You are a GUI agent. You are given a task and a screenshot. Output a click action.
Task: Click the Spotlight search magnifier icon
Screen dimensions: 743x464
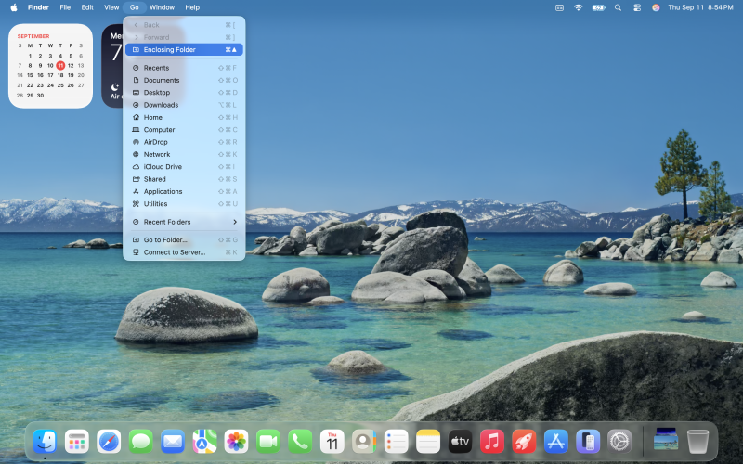pyautogui.click(x=618, y=7)
